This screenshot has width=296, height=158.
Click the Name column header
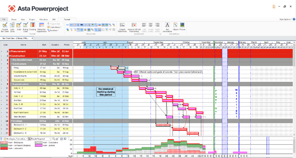pos(23,45)
